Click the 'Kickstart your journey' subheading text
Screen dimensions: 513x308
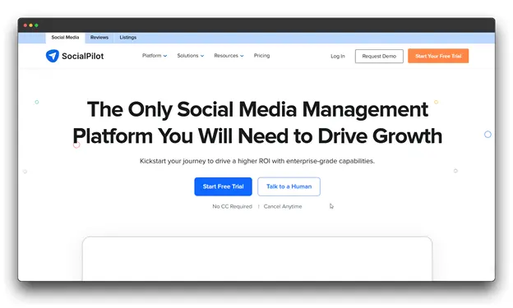click(x=257, y=161)
